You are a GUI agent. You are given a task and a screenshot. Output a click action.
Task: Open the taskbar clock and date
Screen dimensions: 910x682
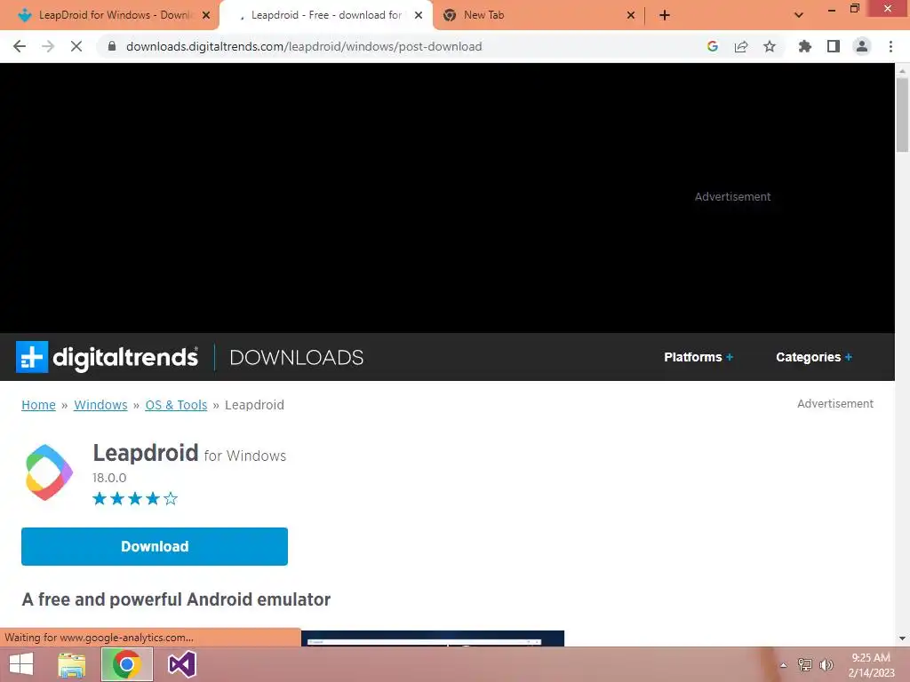[871, 665]
